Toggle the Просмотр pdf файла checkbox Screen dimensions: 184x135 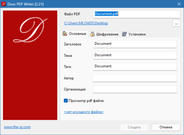pos(66,101)
